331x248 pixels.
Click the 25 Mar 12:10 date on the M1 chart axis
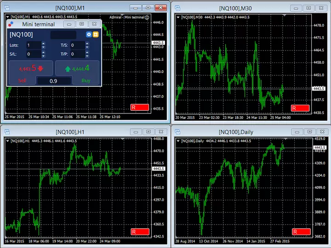click(x=110, y=117)
